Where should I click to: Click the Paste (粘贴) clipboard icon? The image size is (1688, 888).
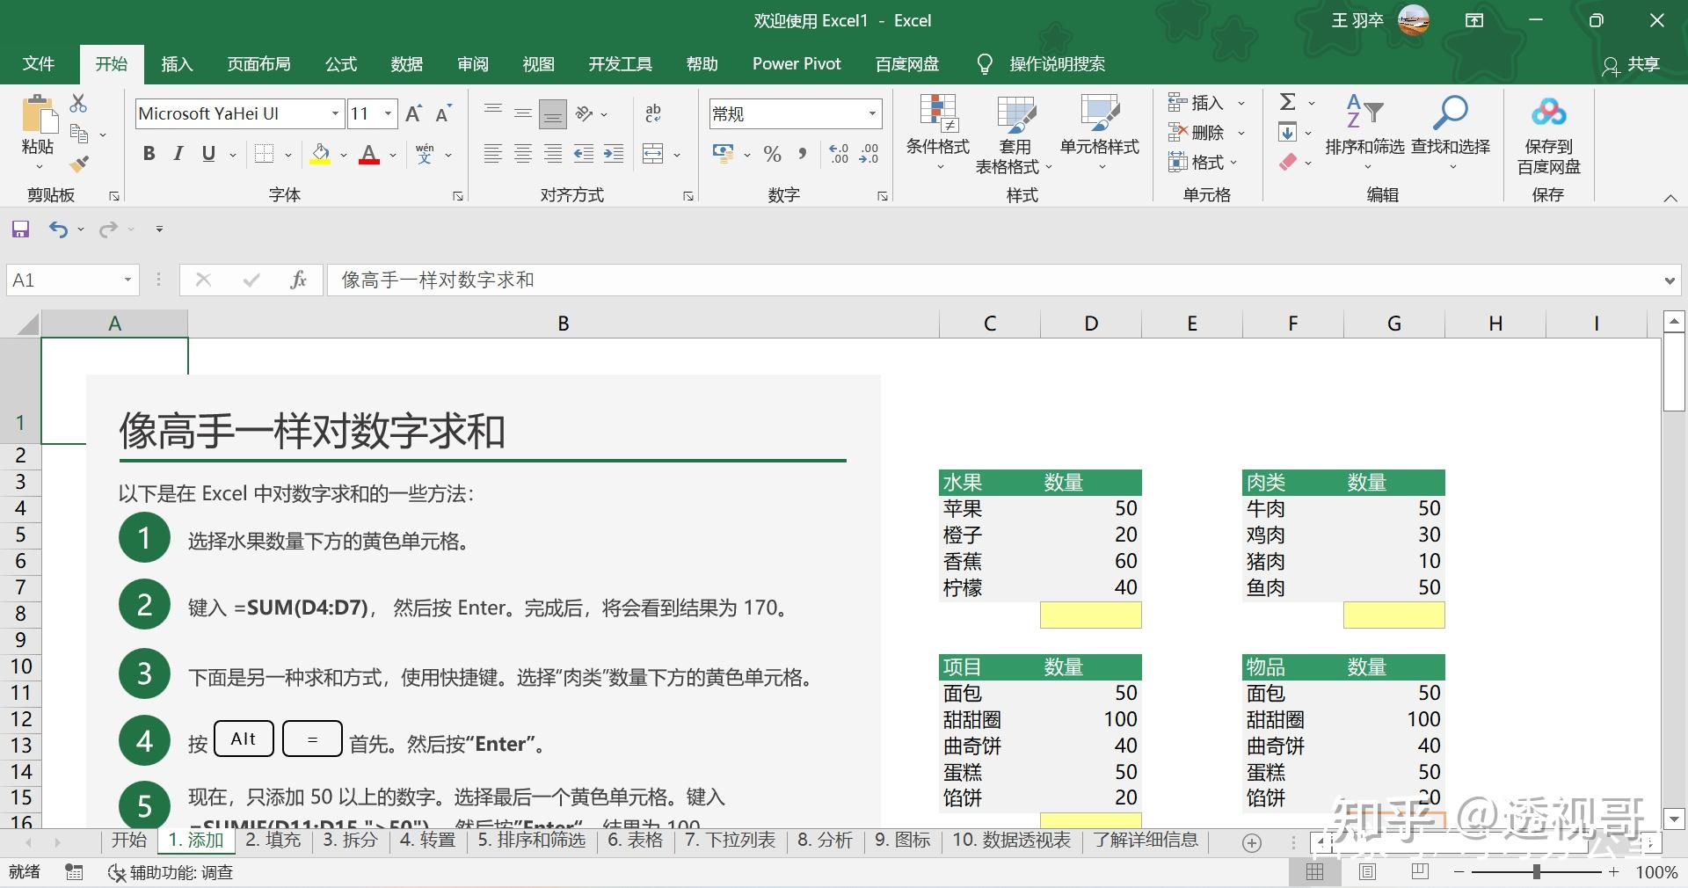click(38, 114)
